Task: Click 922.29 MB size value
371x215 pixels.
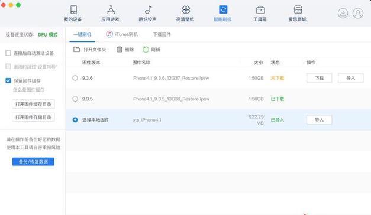Action: pyautogui.click(x=256, y=120)
